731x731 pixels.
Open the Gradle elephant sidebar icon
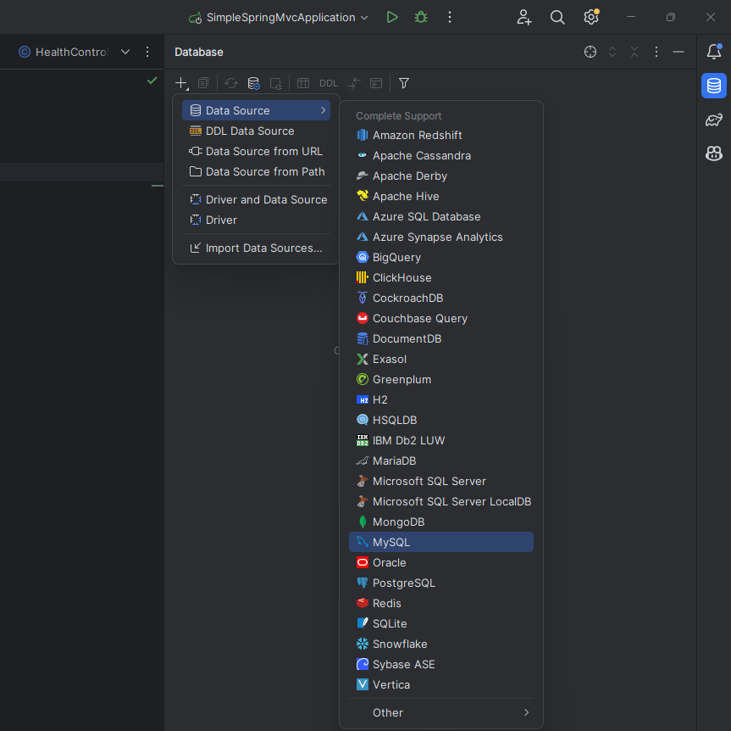tap(714, 120)
